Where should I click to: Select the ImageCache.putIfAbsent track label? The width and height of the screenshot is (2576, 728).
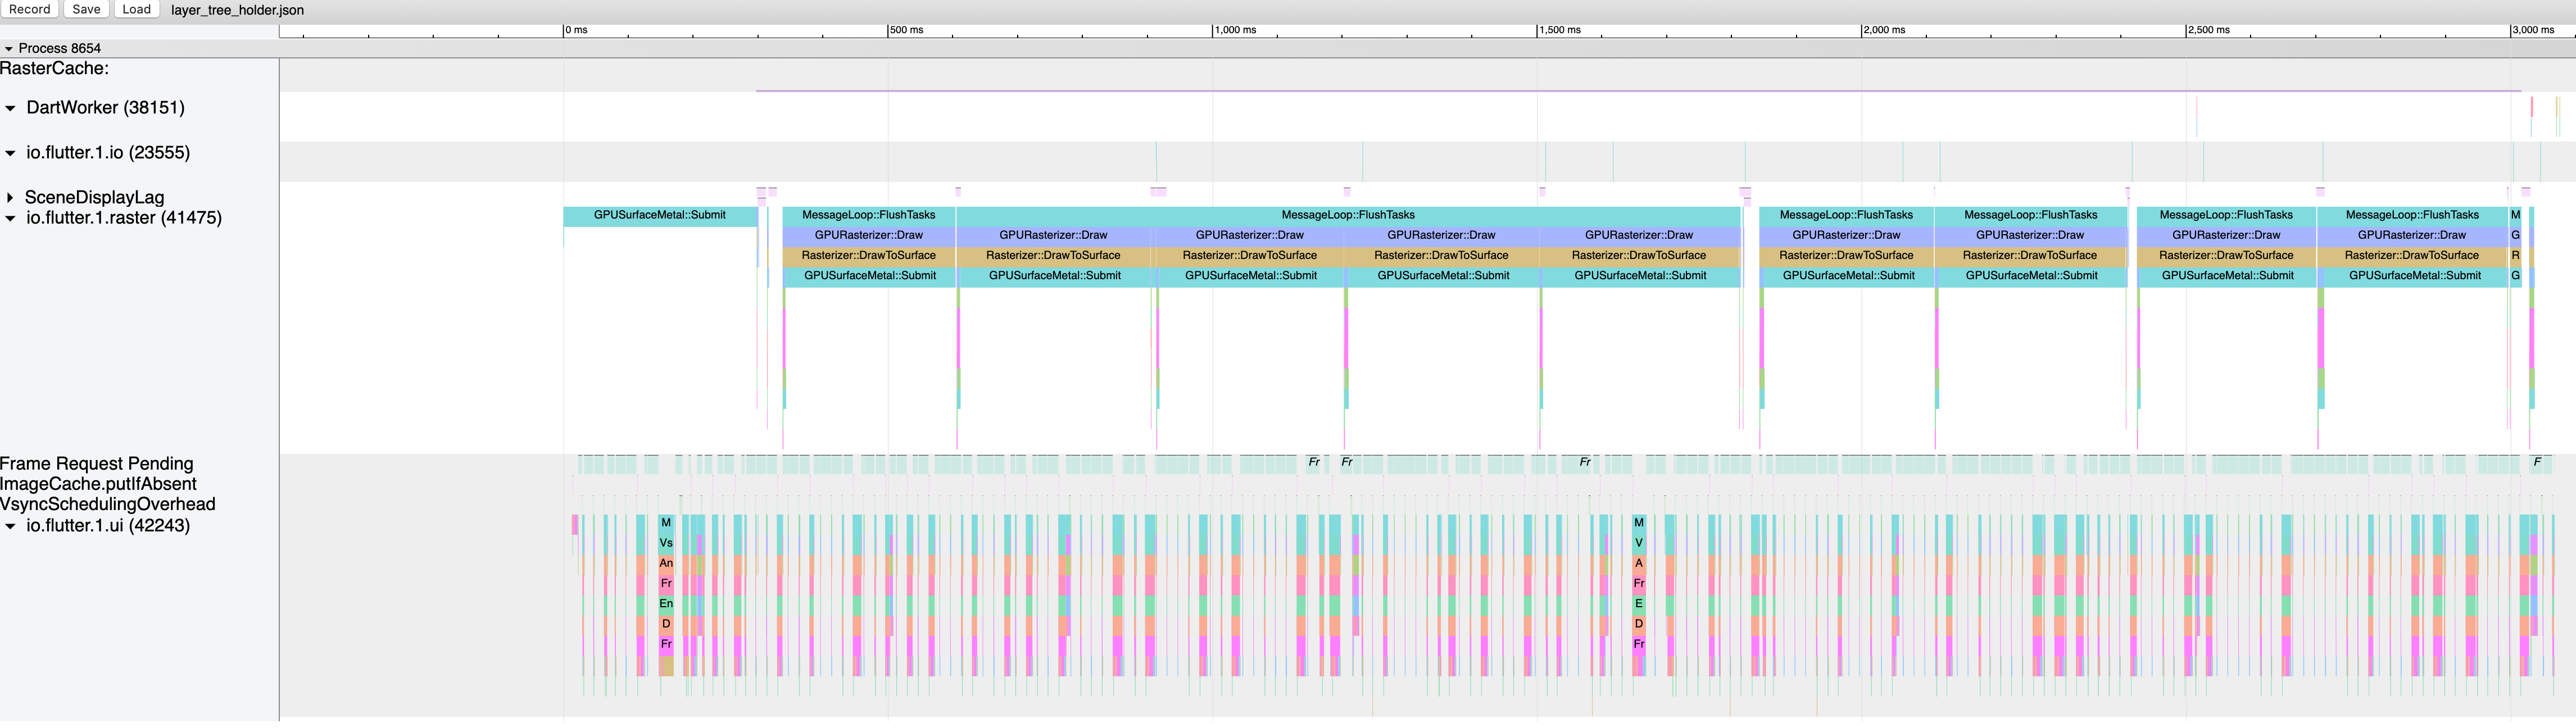point(98,484)
